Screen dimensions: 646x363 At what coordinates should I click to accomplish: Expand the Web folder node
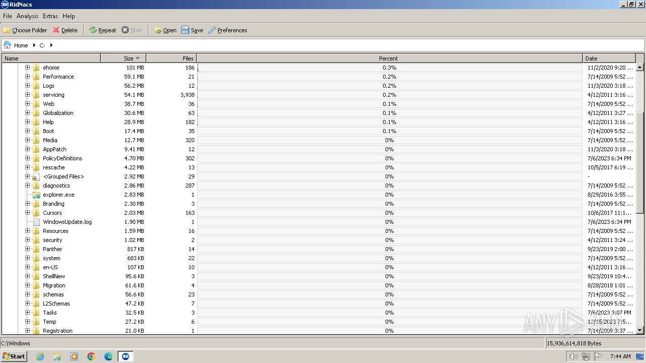click(x=28, y=104)
